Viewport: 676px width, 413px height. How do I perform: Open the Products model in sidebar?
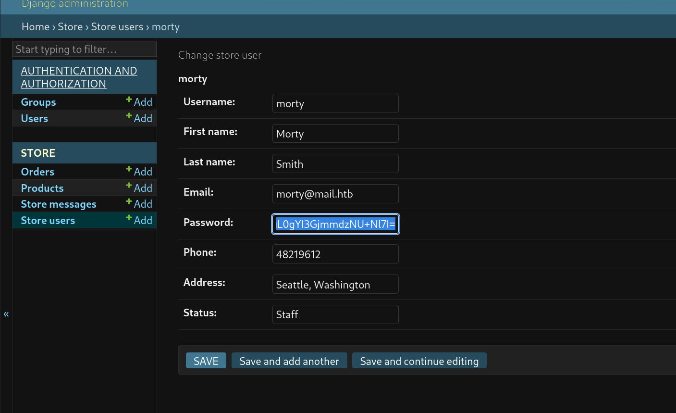point(42,188)
